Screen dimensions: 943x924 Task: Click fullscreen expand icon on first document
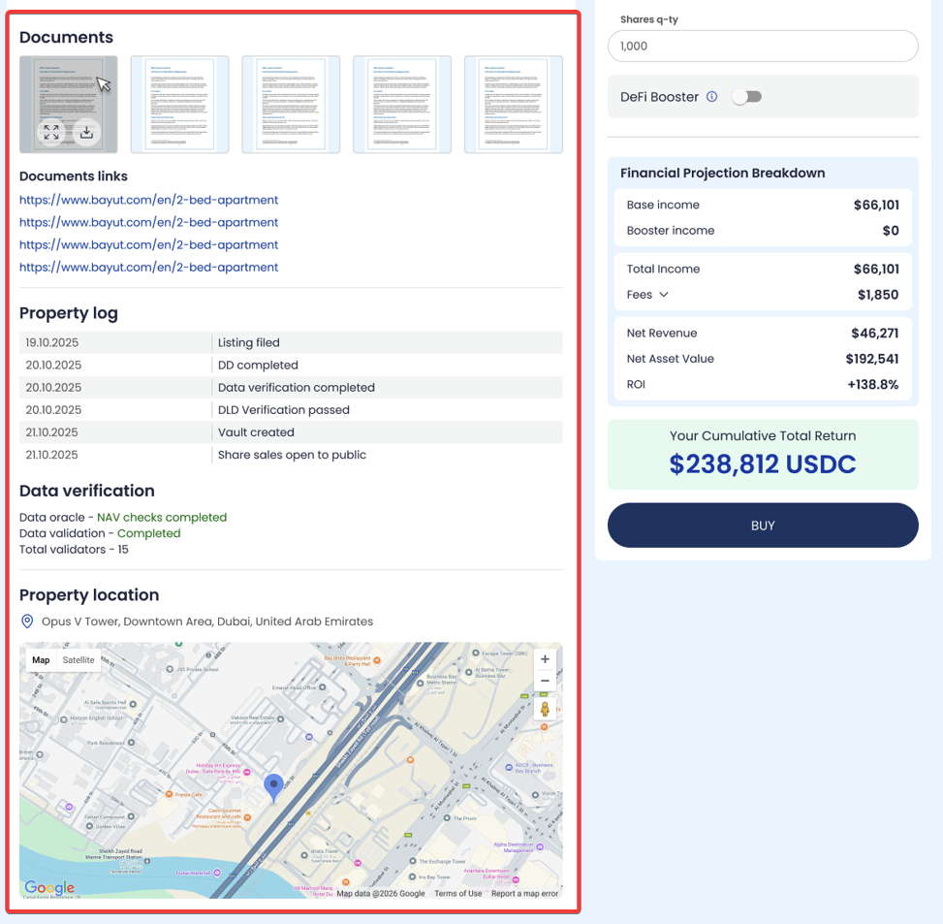[x=51, y=133]
